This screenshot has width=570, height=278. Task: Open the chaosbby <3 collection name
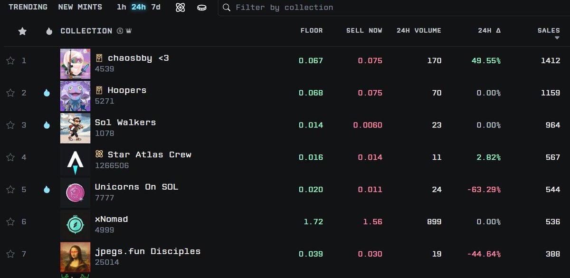(138, 58)
